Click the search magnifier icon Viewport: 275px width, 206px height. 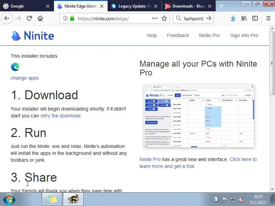[x=178, y=18]
